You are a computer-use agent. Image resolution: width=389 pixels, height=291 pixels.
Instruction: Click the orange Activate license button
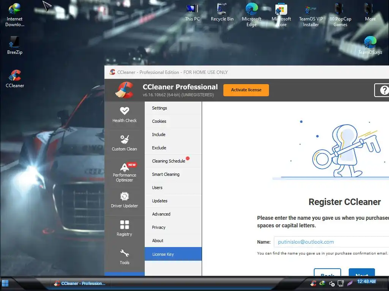pos(246,90)
